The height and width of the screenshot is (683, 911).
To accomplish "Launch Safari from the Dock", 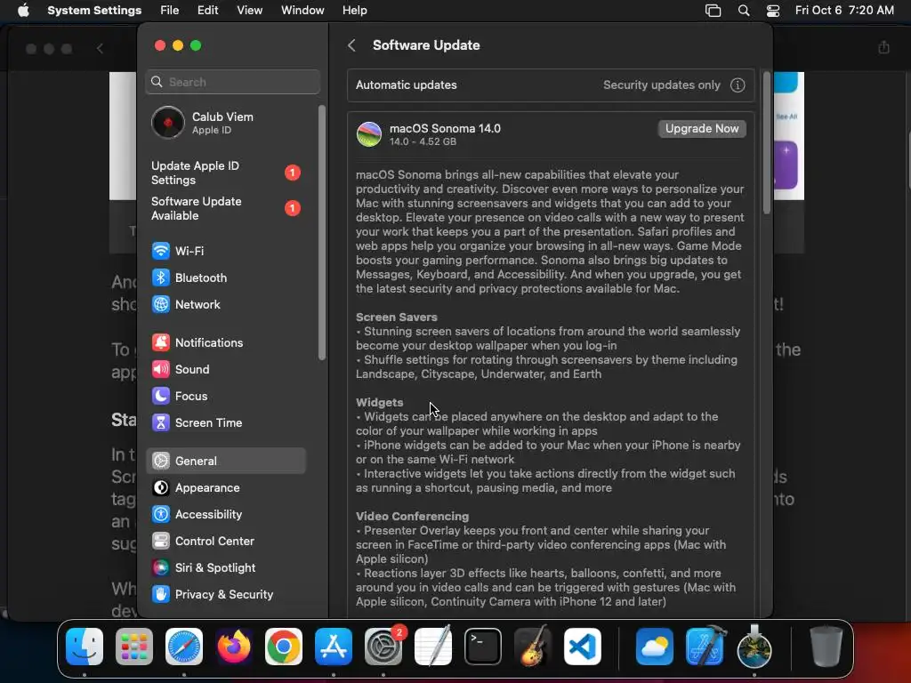I will [184, 647].
